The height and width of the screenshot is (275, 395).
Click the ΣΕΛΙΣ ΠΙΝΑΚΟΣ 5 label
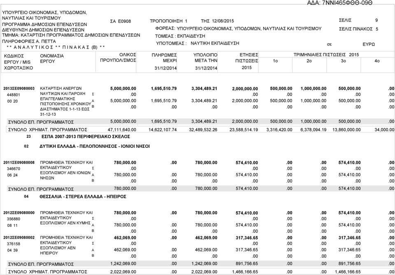click(359, 29)
